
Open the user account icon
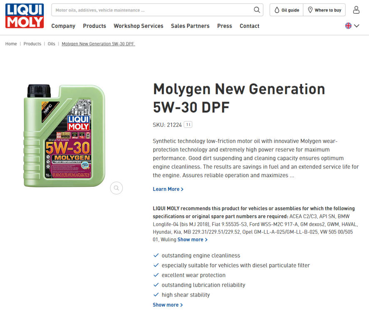[x=356, y=10]
